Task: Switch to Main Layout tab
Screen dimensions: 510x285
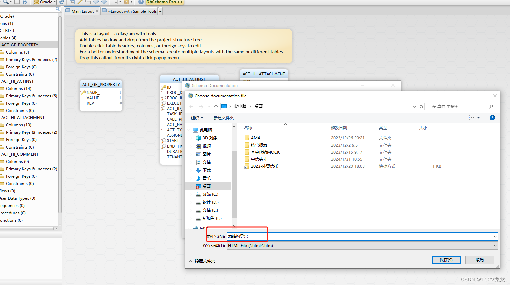Action: pyautogui.click(x=82, y=11)
